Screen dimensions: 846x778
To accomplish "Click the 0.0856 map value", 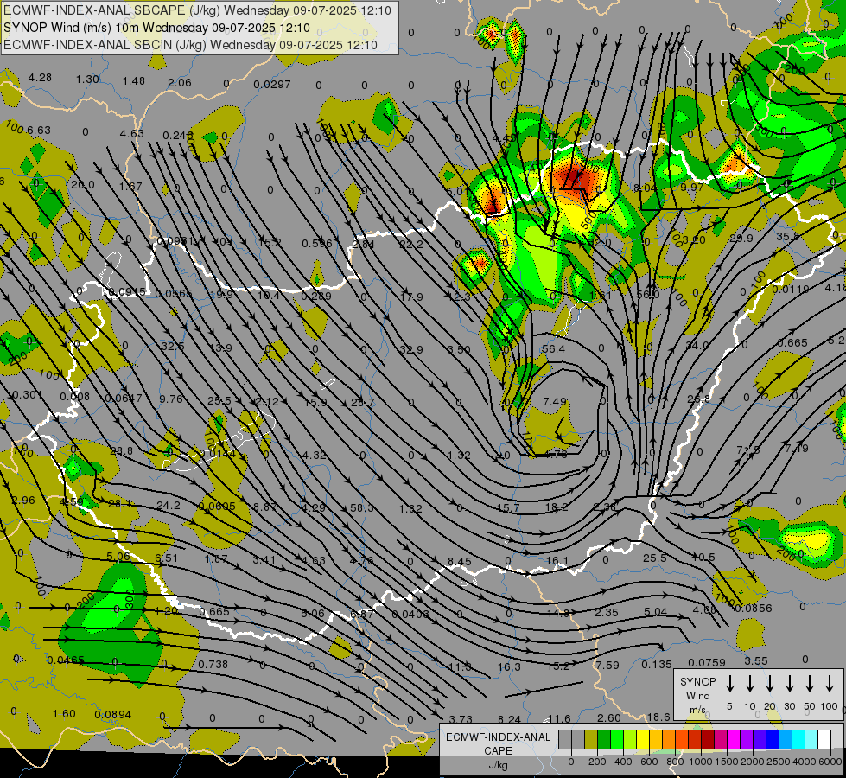I will coord(754,609).
